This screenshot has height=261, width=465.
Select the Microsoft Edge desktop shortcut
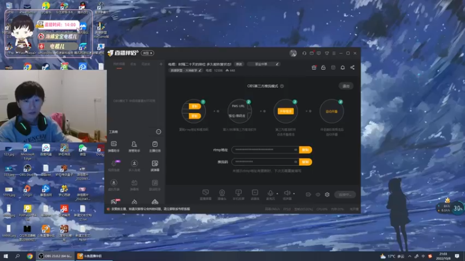click(27, 151)
